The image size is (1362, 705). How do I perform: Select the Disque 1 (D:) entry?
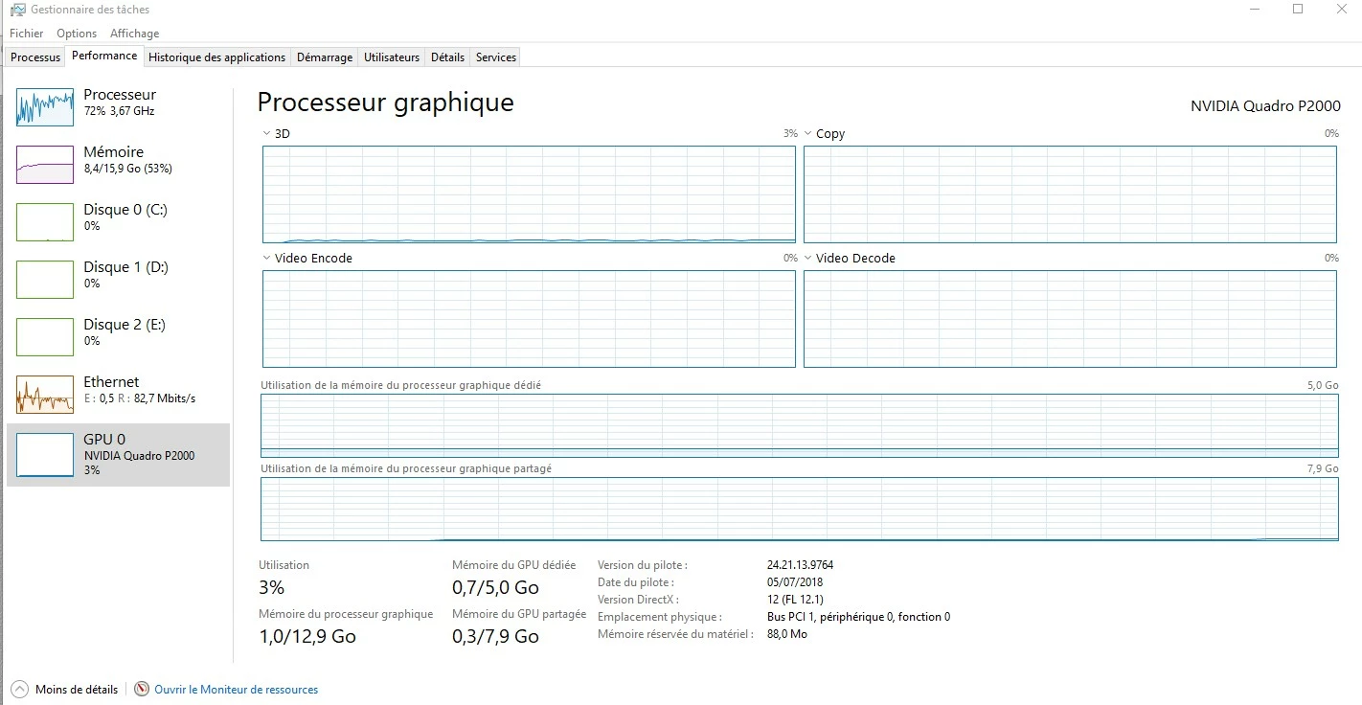click(x=119, y=279)
